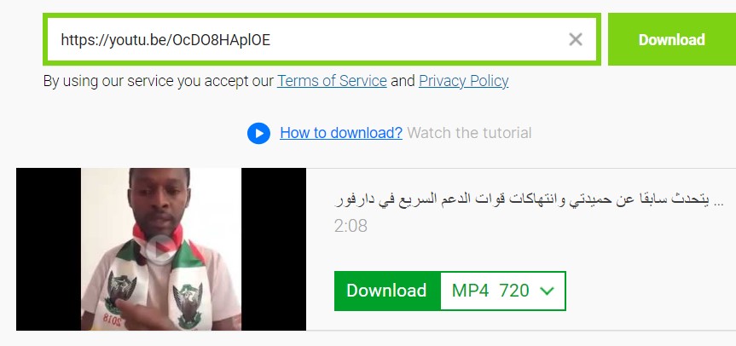The width and height of the screenshot is (736, 346).
Task: Click the light green Download button beside the URL
Action: pos(672,39)
